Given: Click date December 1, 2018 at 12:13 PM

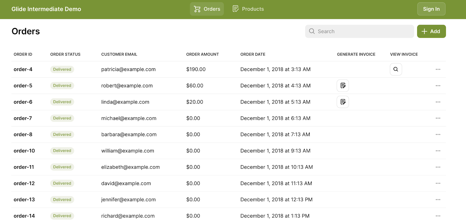Looking at the screenshot, I should [276, 200].
